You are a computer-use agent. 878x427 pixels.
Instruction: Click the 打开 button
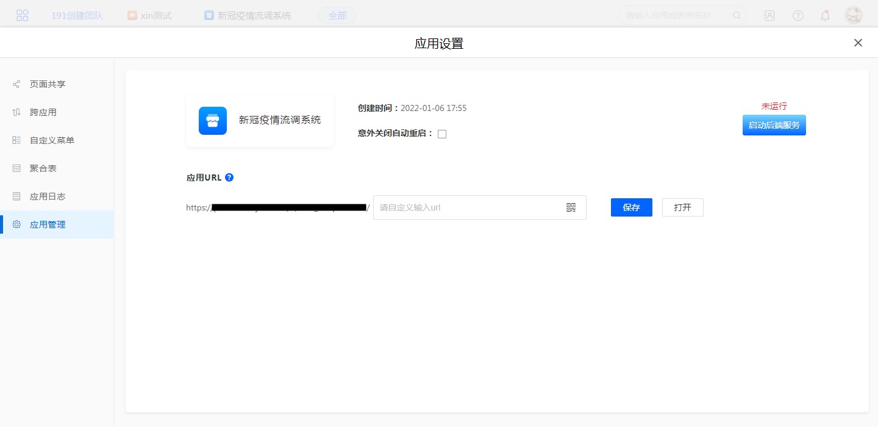point(682,207)
